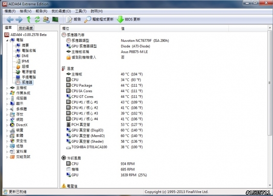Click the 多媒體 speaker icon
This screenshot has height=196, width=273.
coord(12,109)
